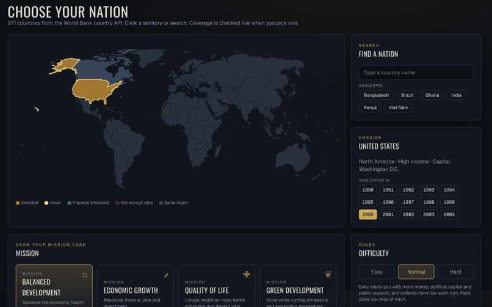
Task: Click 'DRAW YOUR MISSION CARD' label
Action: [x=51, y=245]
